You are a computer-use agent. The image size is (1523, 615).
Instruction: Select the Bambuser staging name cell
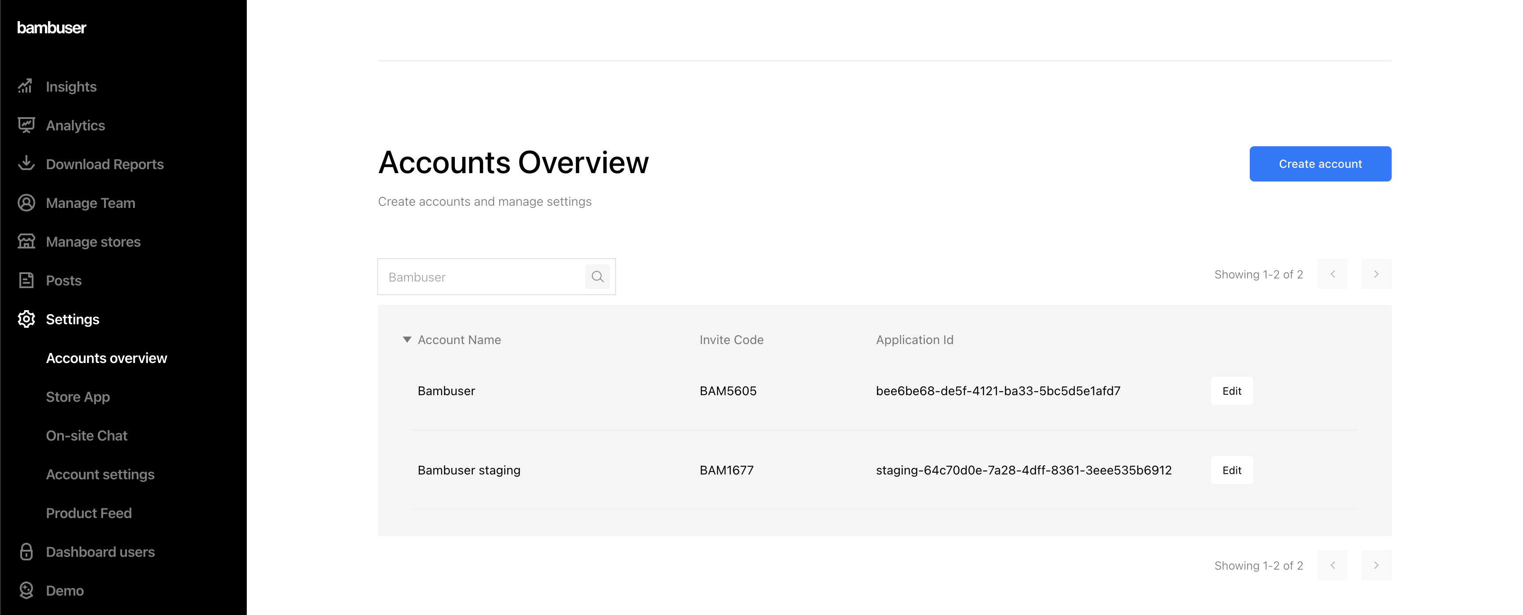(469, 470)
